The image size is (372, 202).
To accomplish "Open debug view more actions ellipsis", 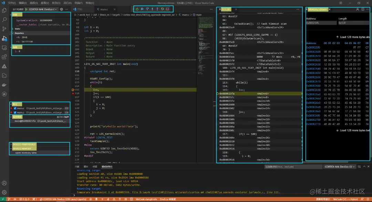I will (x=67, y=9).
